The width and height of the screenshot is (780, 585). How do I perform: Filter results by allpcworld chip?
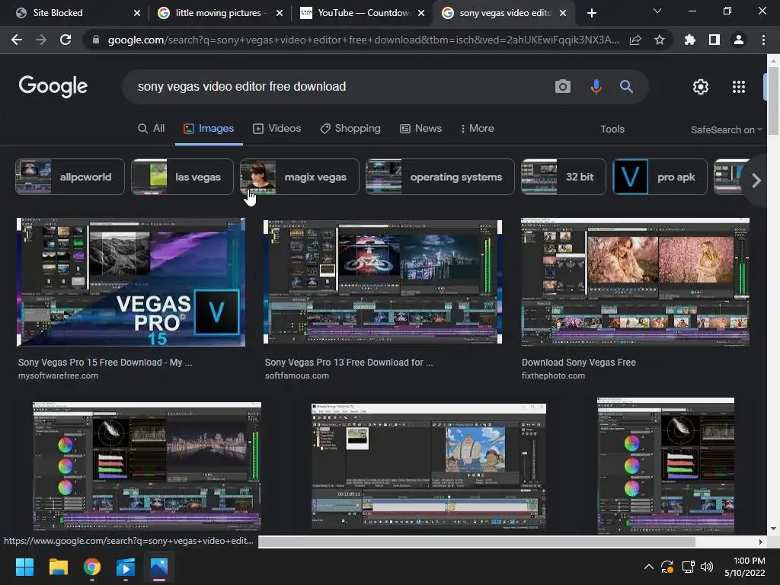pos(69,177)
